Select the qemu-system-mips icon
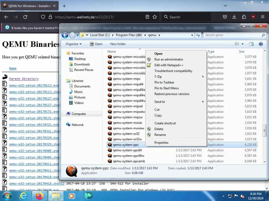The image size is (269, 201). [110, 79]
